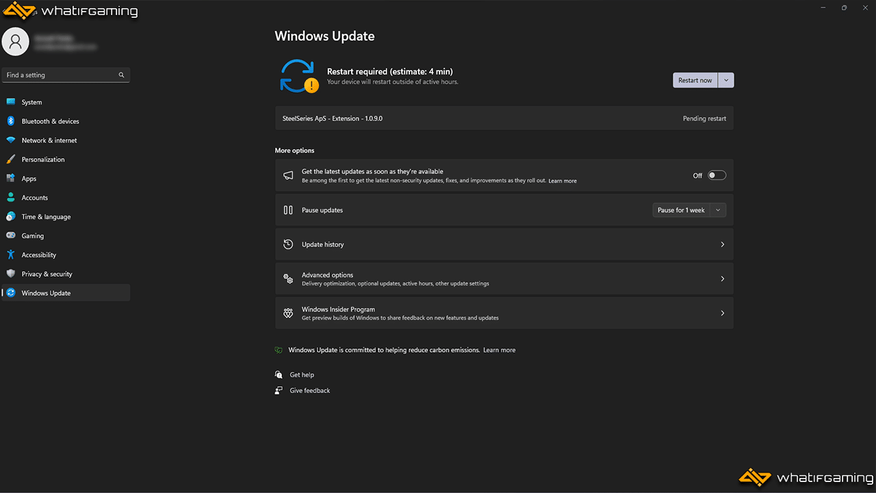Click the large restart-required sync icon
The image size is (876, 493).
298,76
